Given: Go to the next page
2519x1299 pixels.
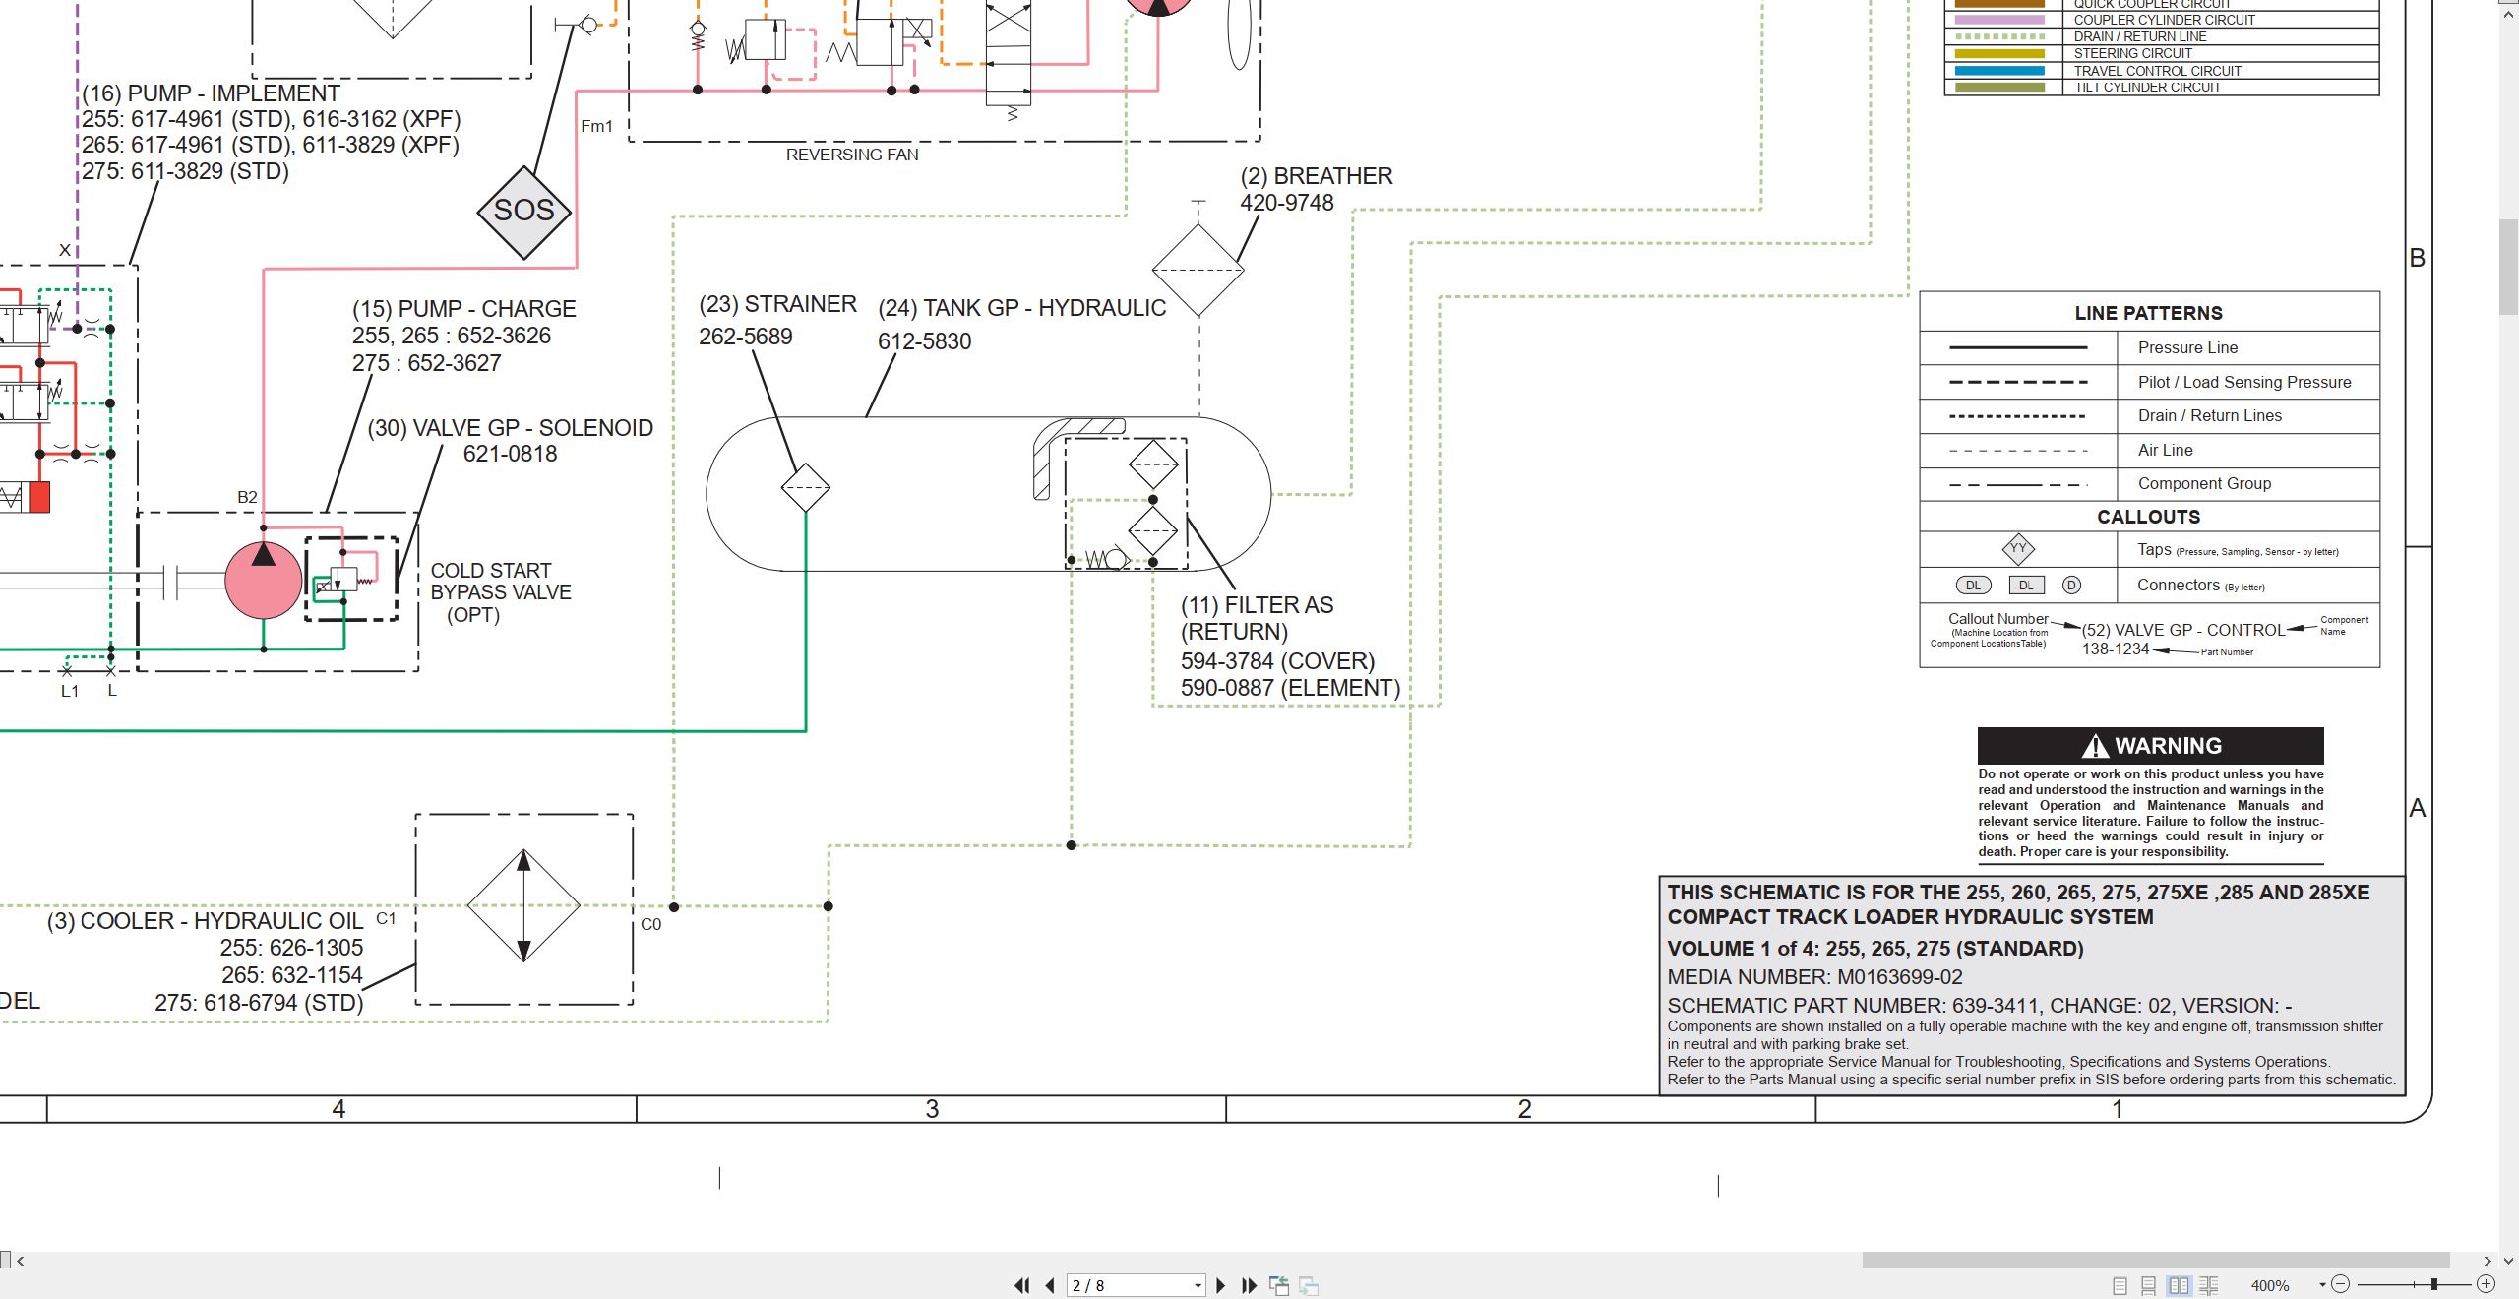Looking at the screenshot, I should pos(1221,1285).
